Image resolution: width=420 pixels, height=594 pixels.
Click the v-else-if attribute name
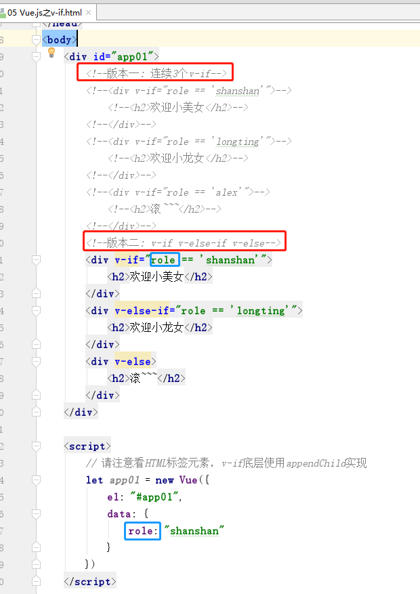point(142,311)
